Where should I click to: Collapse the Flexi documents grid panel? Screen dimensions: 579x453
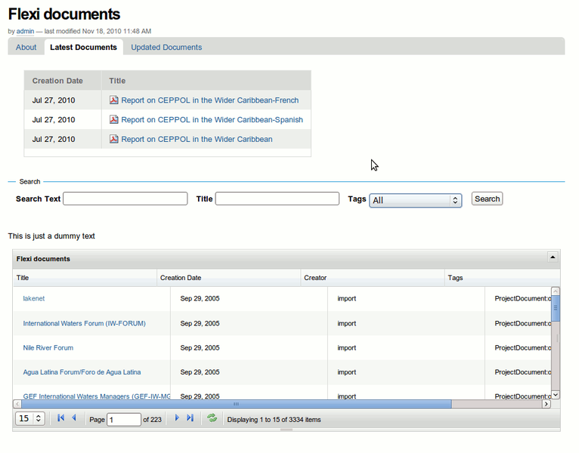(553, 257)
